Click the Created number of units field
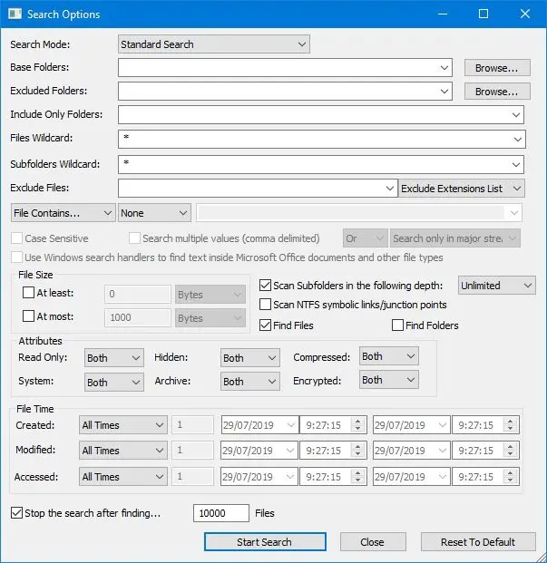 point(193,425)
